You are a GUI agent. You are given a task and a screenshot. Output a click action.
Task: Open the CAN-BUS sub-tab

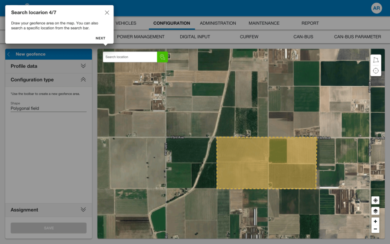click(303, 37)
